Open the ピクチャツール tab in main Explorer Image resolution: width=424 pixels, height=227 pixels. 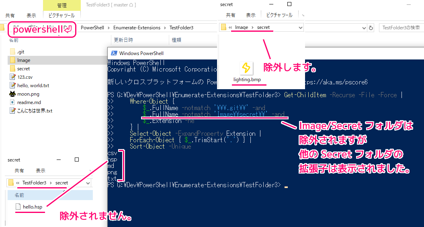pos(61,15)
